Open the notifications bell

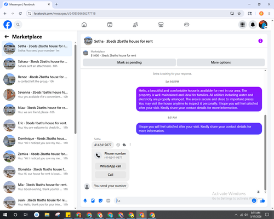[x=253, y=25]
